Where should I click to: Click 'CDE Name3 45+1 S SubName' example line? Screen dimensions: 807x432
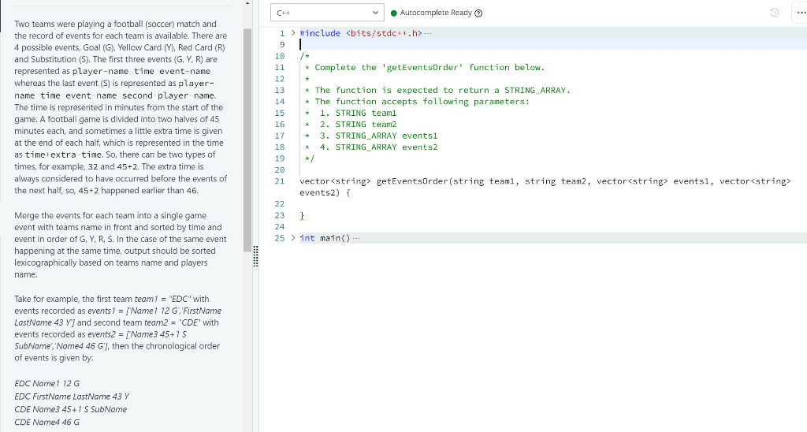point(70,409)
